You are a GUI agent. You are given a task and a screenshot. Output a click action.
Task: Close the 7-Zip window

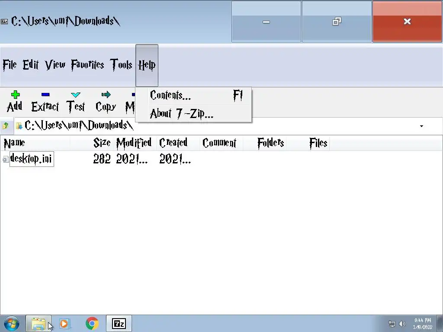pyautogui.click(x=407, y=22)
